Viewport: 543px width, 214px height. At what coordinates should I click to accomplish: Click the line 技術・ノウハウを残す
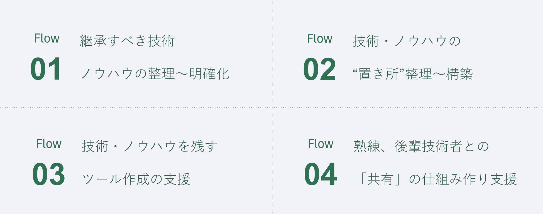[x=149, y=146]
